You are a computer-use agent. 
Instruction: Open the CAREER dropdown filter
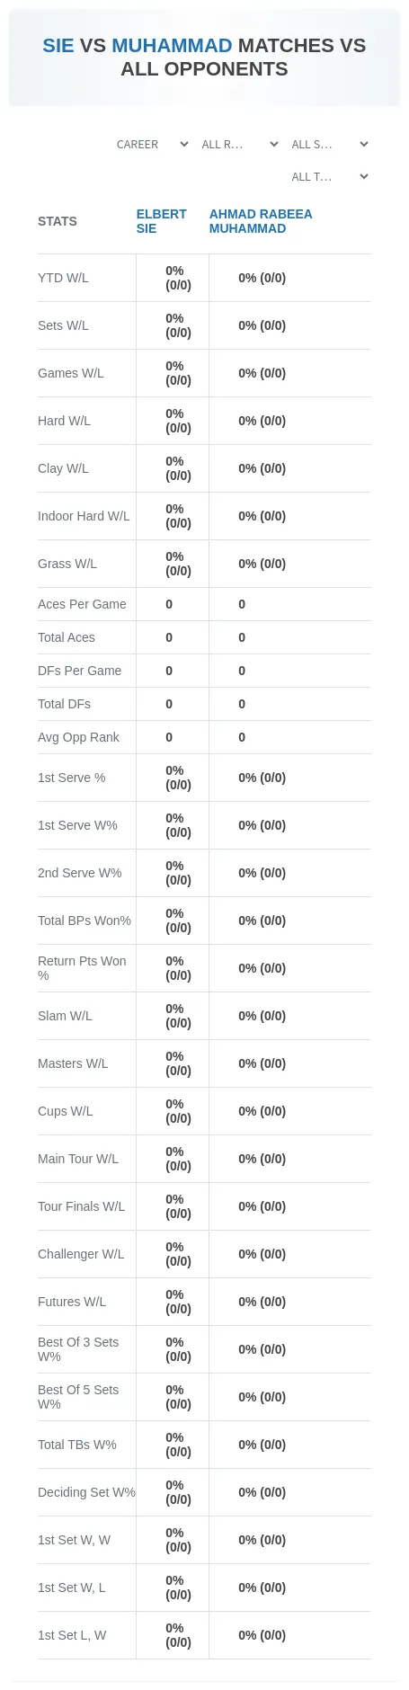pyautogui.click(x=152, y=145)
